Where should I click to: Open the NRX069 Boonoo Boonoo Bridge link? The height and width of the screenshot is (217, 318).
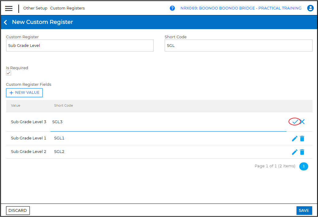pyautogui.click(x=240, y=8)
